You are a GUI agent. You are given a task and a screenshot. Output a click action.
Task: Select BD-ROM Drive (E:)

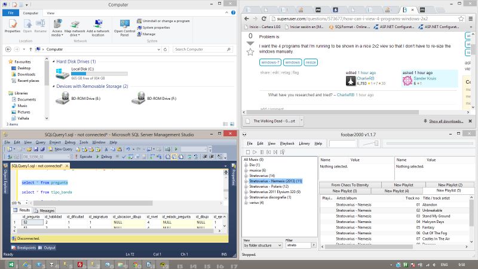[x=78, y=98]
